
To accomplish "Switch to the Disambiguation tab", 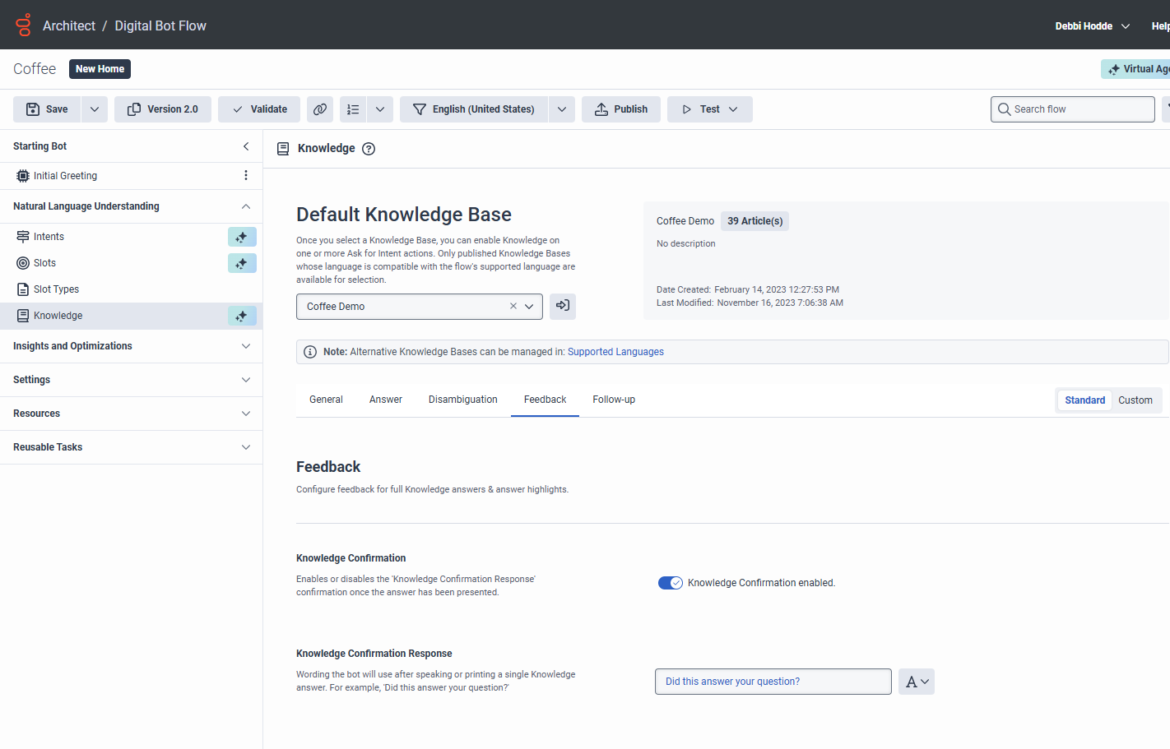I will click(463, 400).
